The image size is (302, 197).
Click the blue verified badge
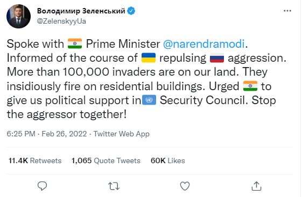(131, 11)
